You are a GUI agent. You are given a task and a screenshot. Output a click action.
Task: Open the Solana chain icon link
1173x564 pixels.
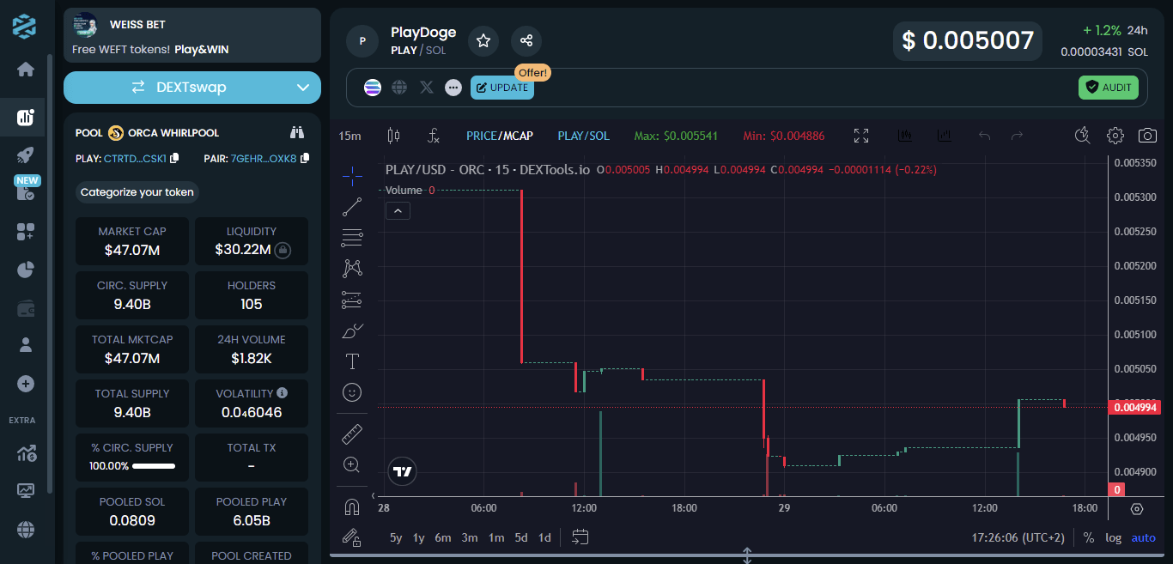pos(372,87)
